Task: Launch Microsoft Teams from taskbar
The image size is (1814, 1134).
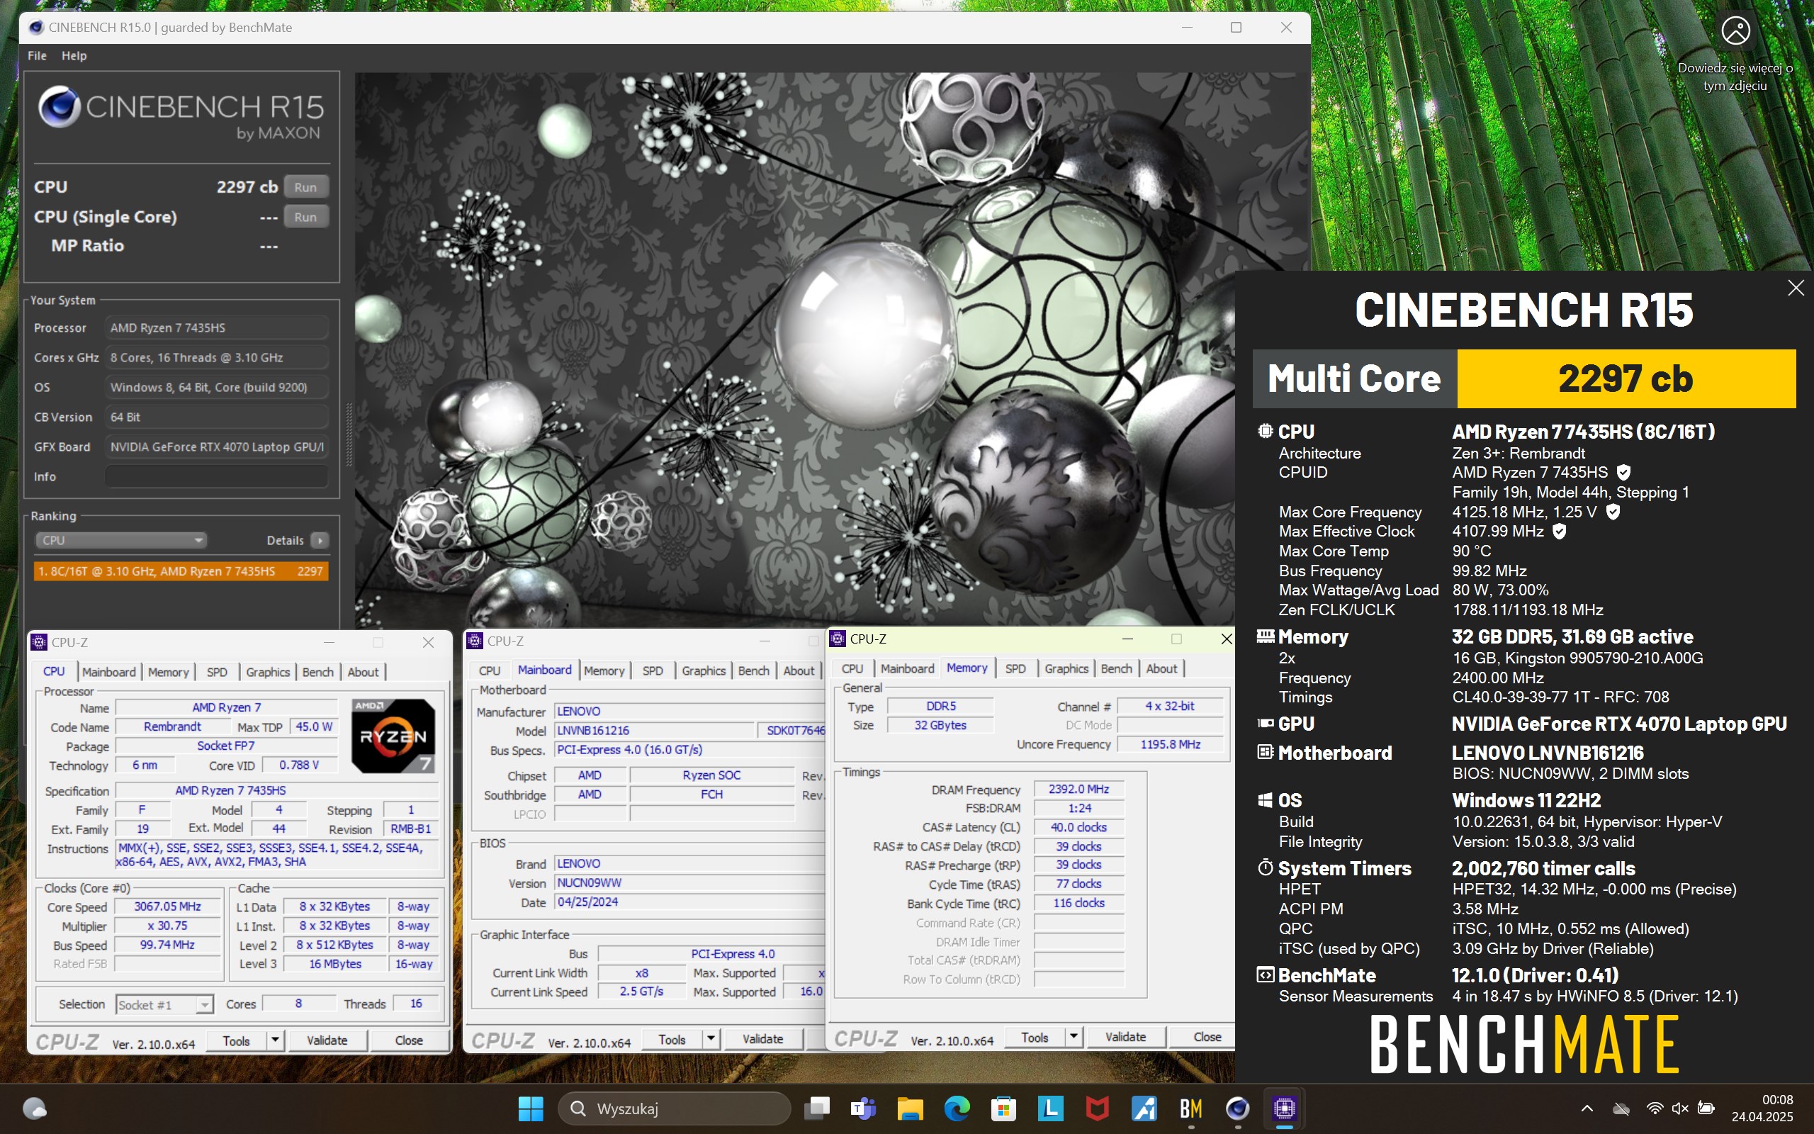Action: (864, 1108)
